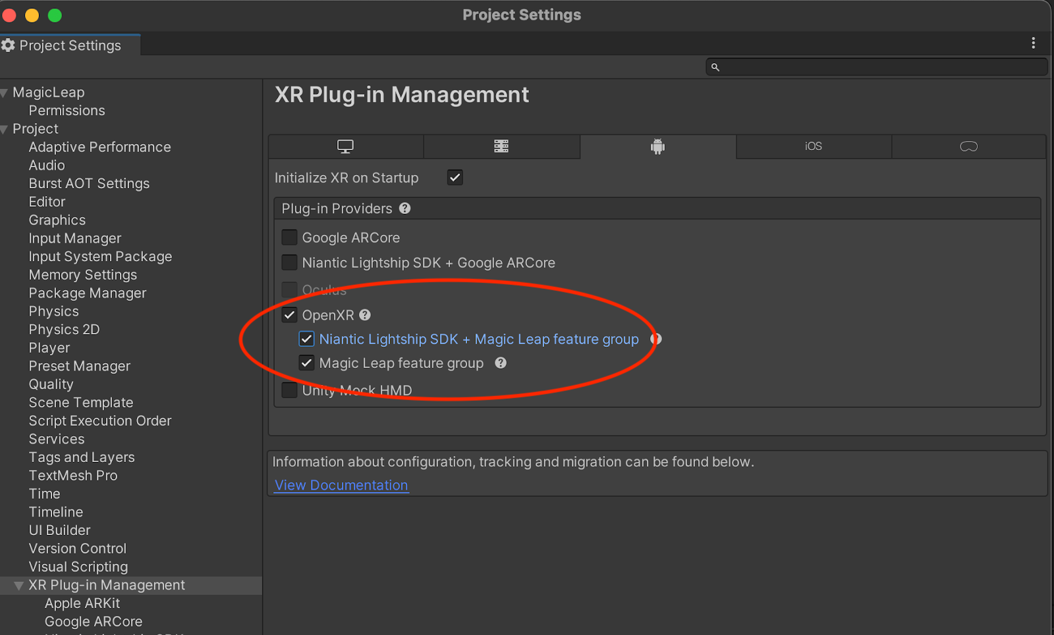Open the View Documentation link
Viewport: 1054px width, 635px height.
click(x=341, y=486)
